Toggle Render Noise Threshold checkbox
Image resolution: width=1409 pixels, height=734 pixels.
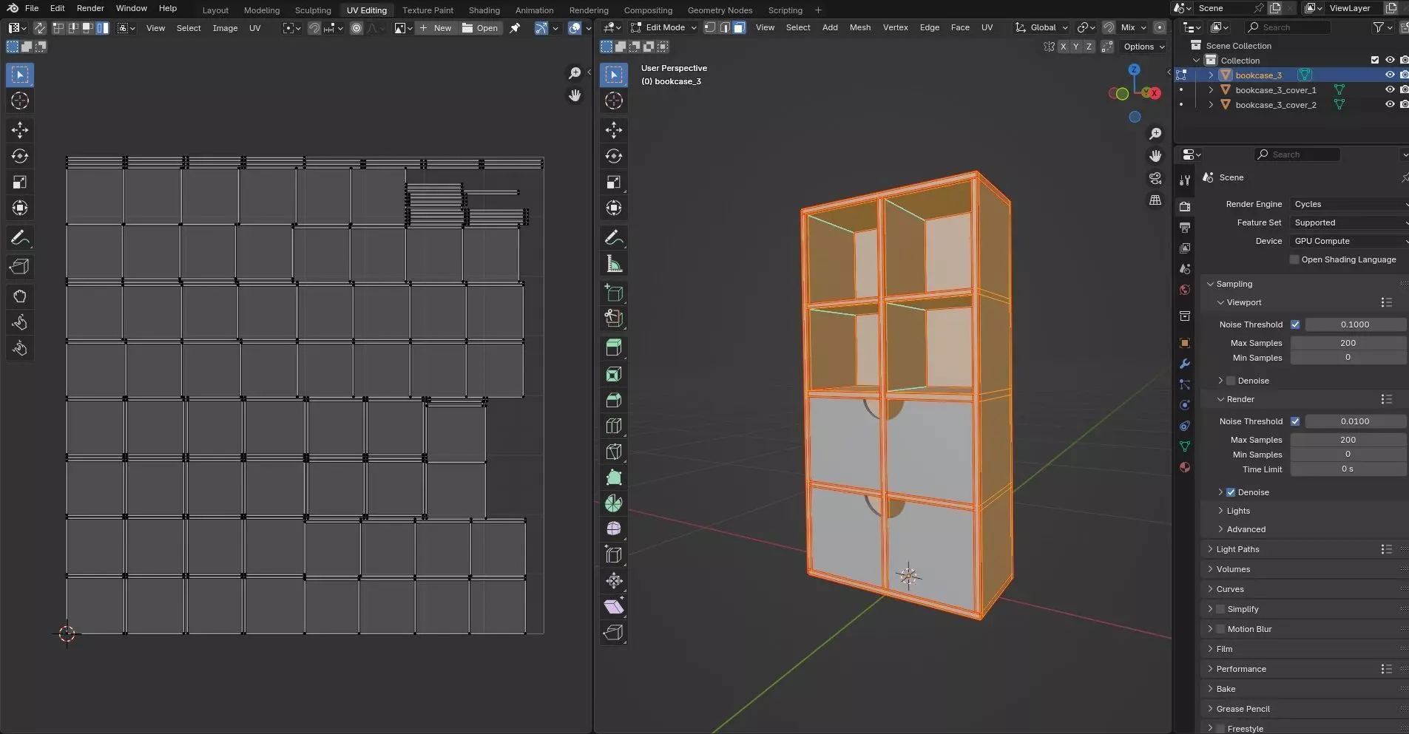tap(1295, 421)
